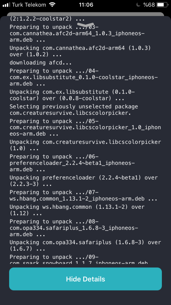Screen dimensions: 171x305
Task: Tap the Wi-Fi icon in status bar
Action: [x=52, y=5]
